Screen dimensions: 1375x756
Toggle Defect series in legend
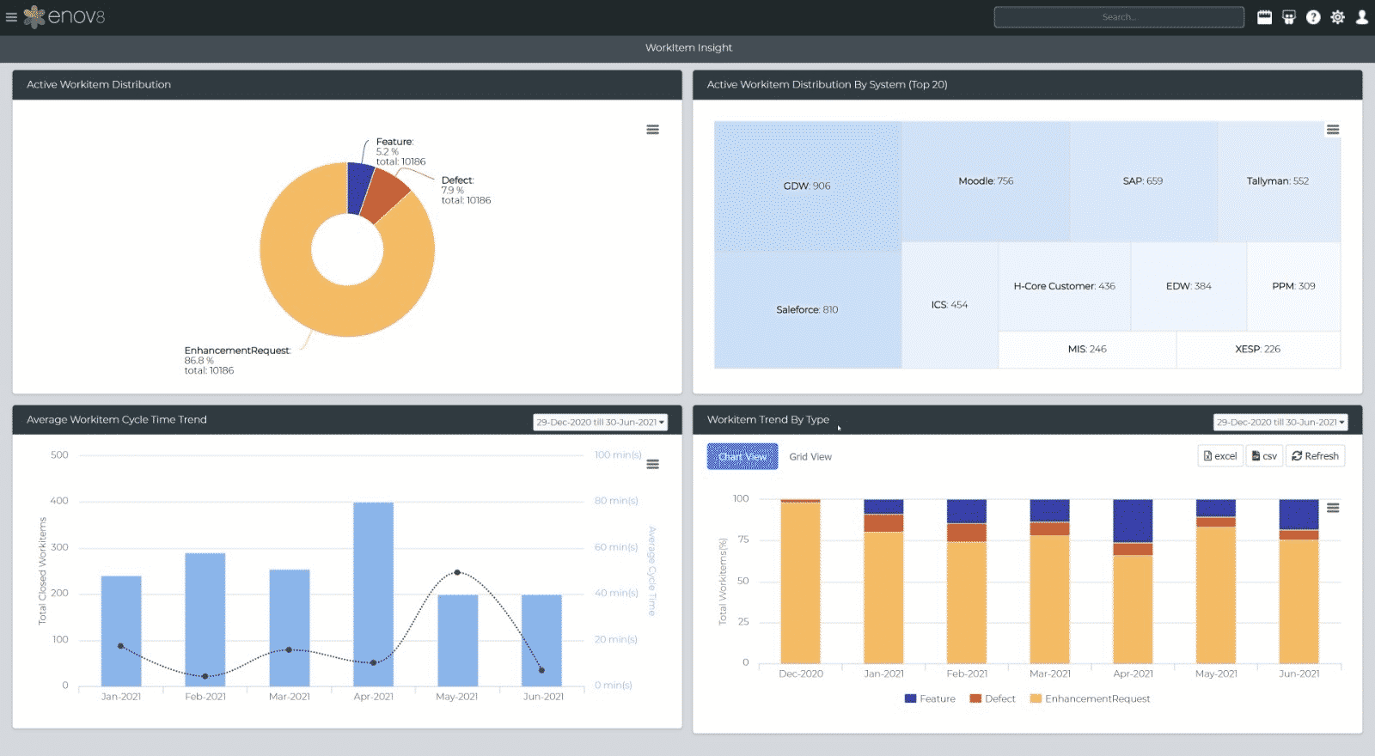993,698
